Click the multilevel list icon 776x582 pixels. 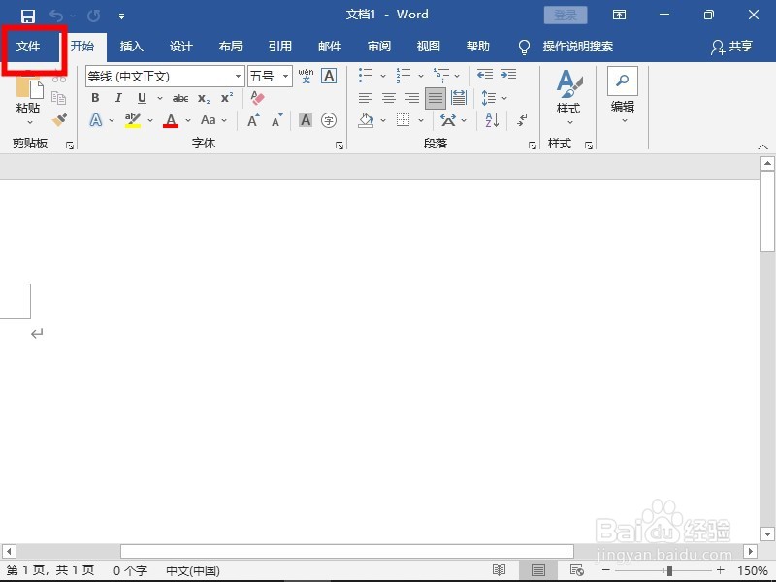coord(441,76)
